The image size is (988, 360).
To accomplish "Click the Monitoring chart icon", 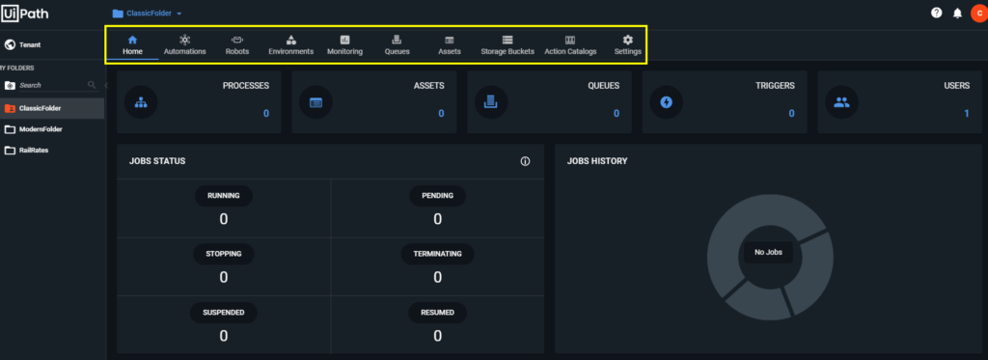I will pos(344,40).
